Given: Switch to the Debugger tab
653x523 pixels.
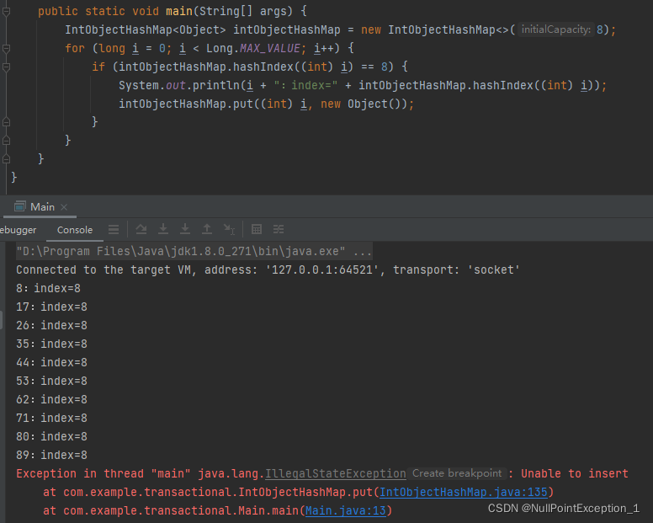Looking at the screenshot, I should coord(18,230).
